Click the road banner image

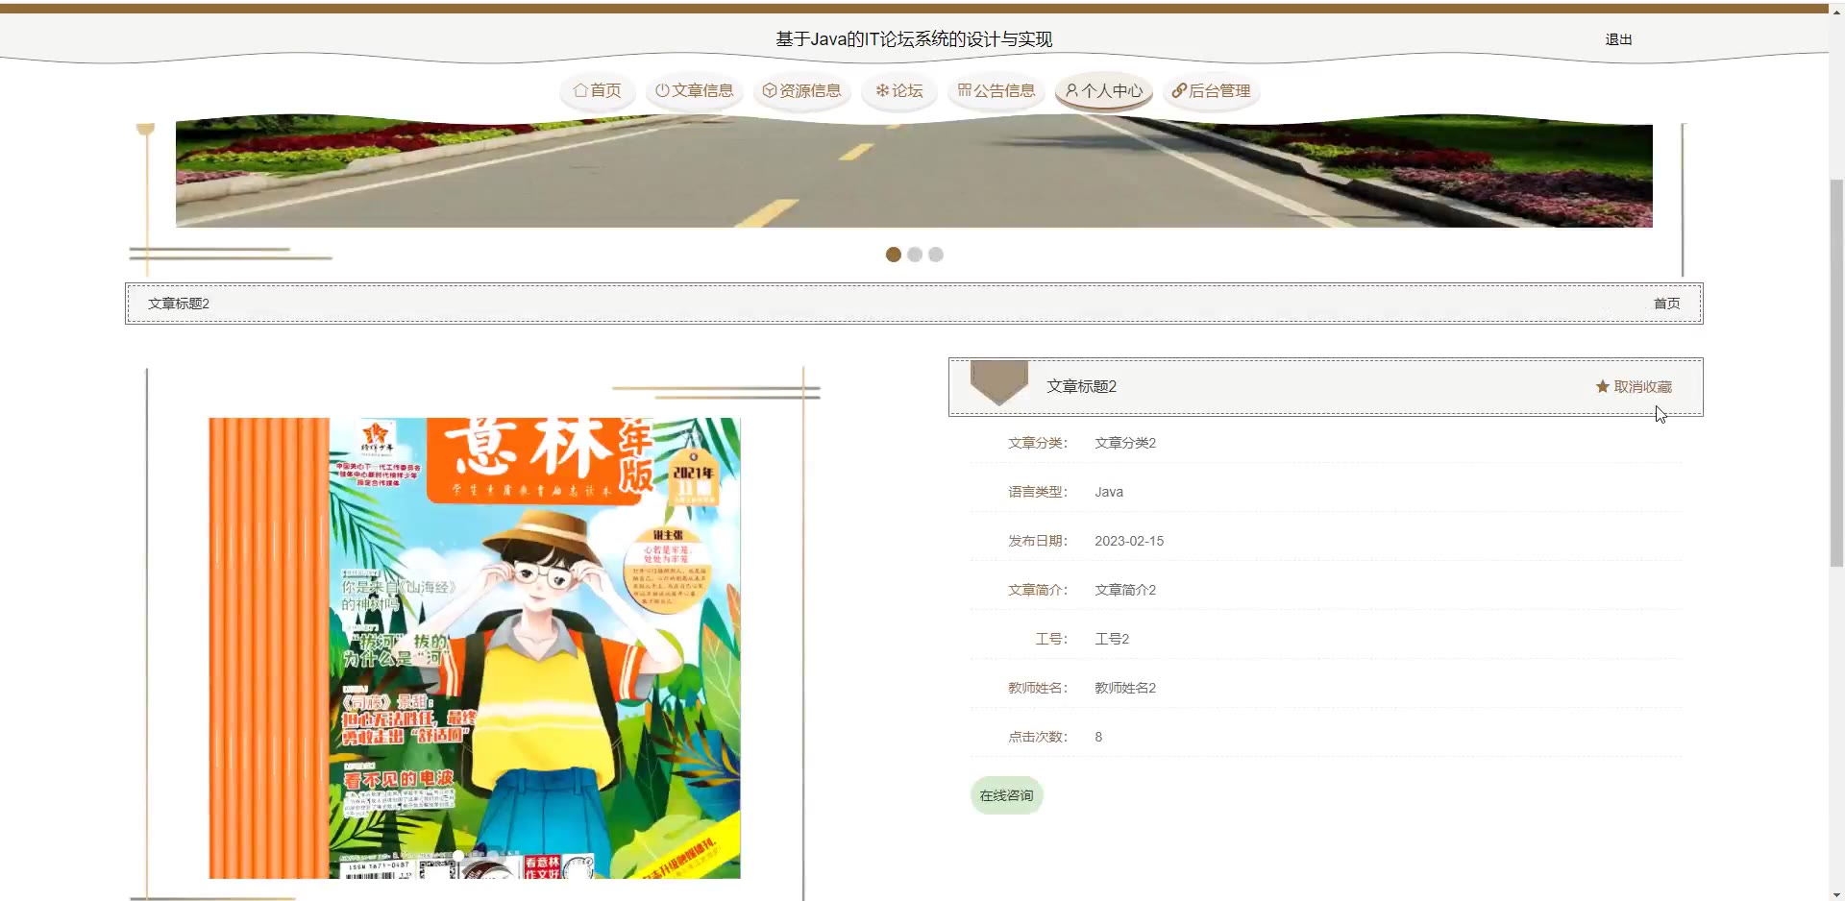(914, 174)
